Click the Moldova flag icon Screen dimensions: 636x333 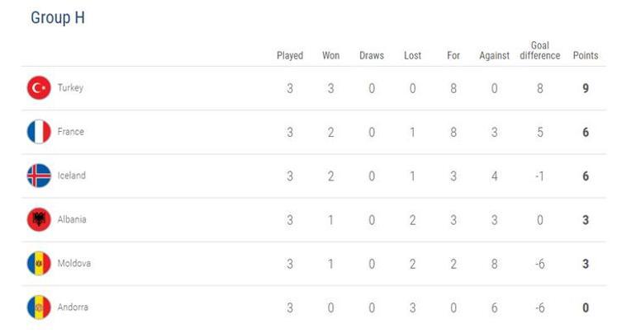pos(39,264)
